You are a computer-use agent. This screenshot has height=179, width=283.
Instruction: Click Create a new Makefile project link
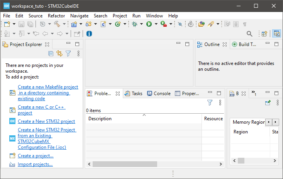[48, 93]
